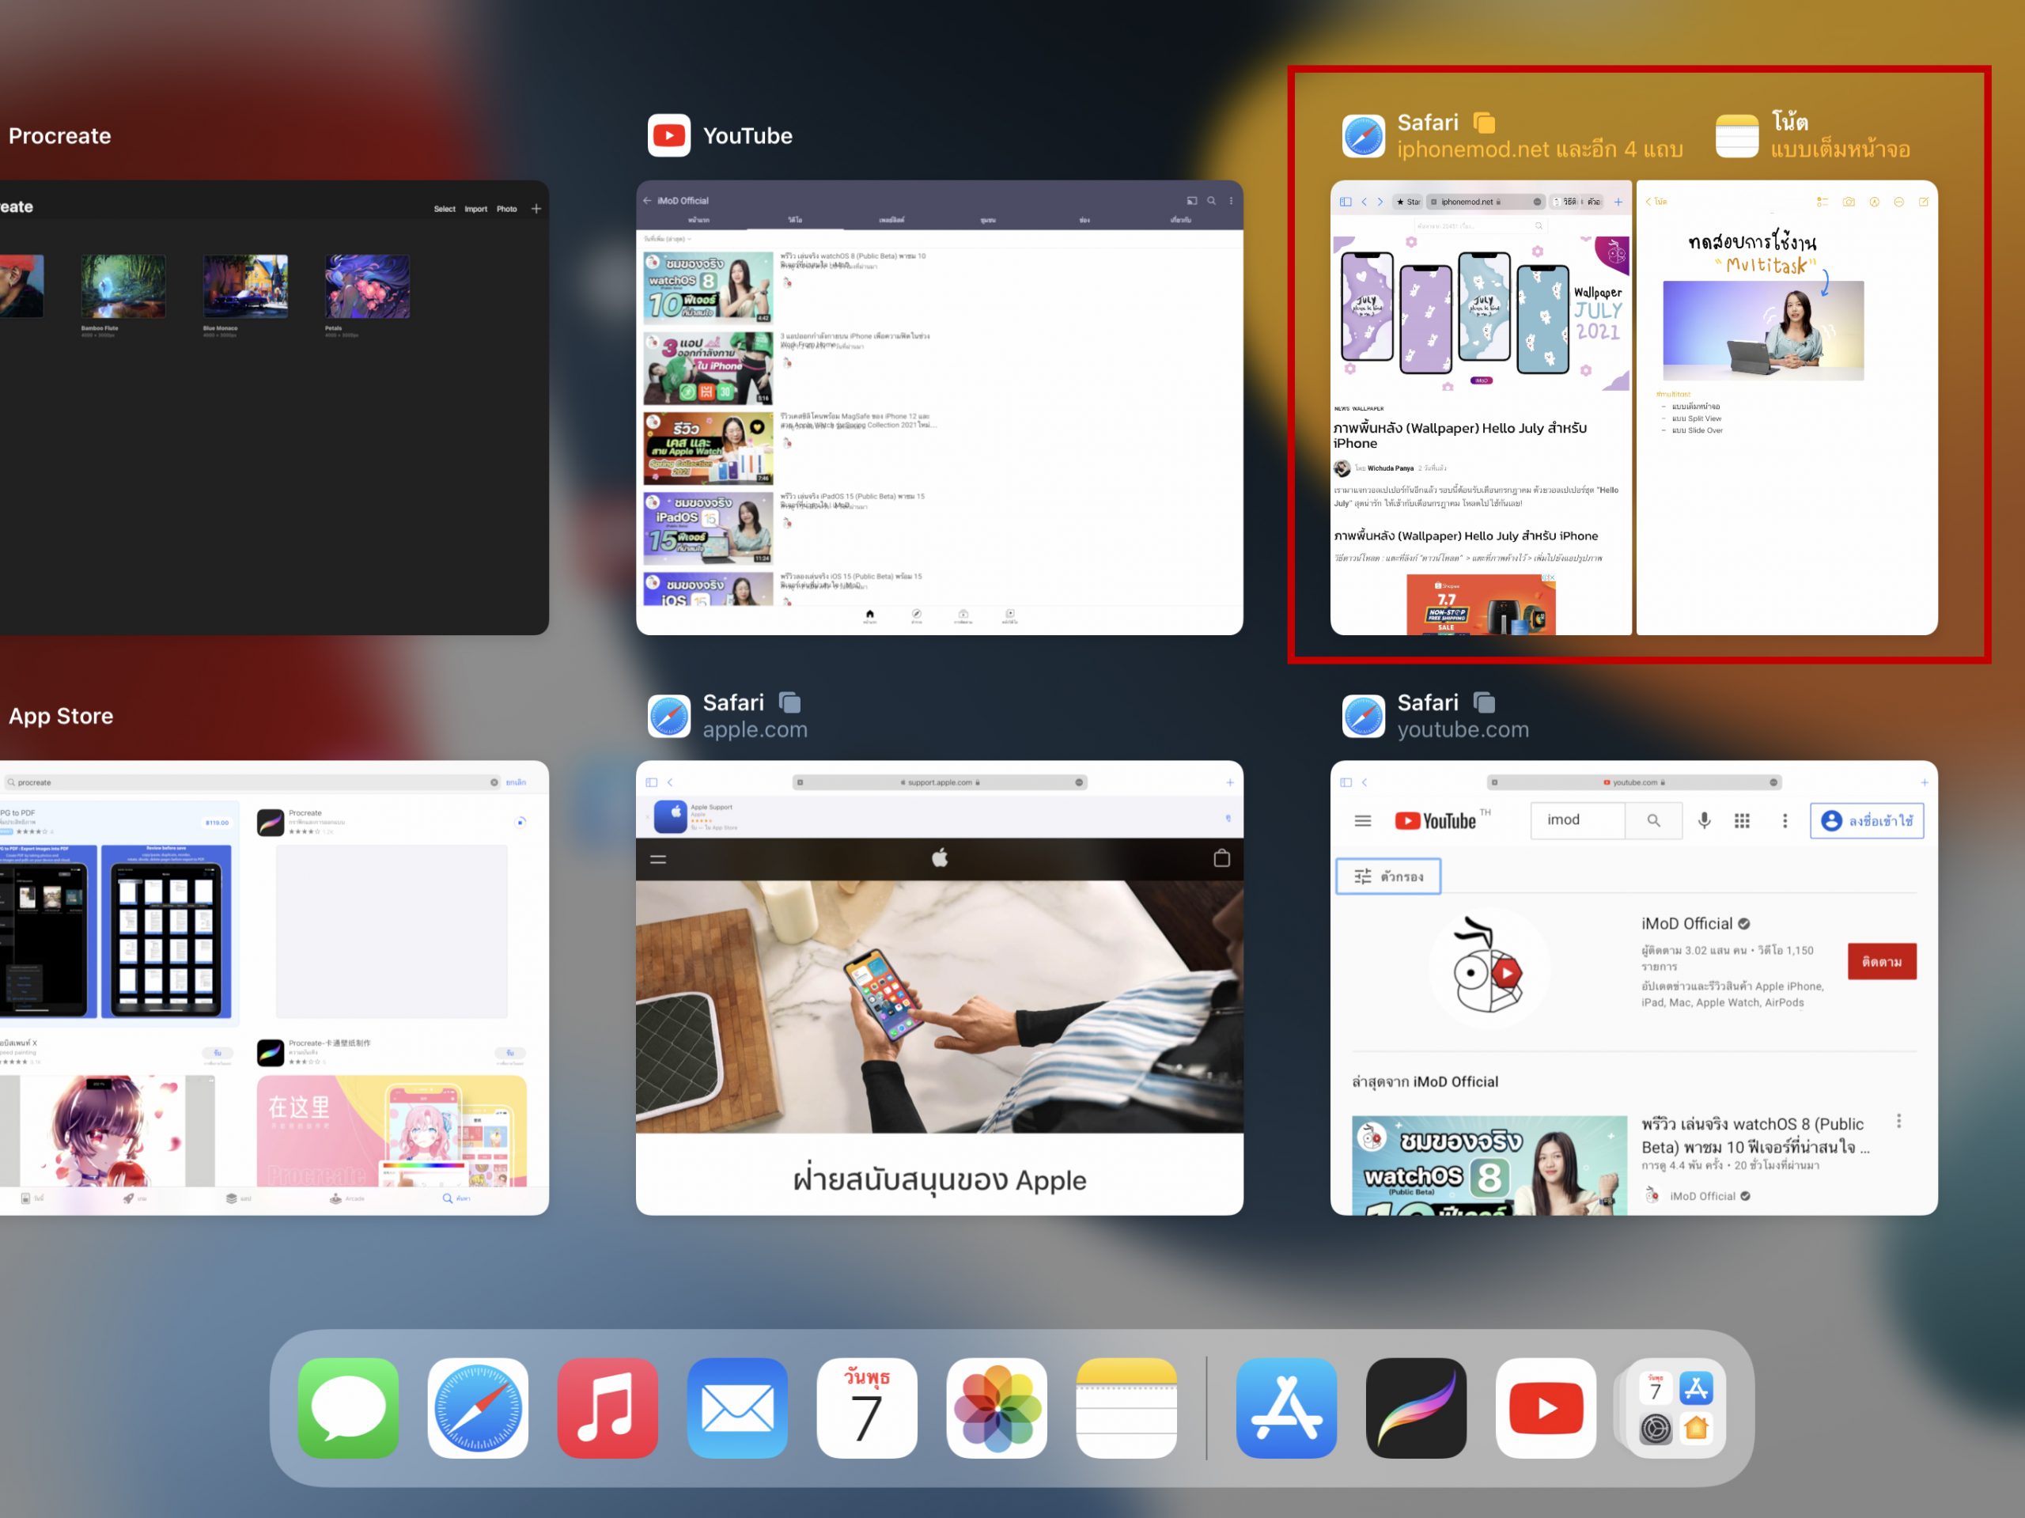Click the red ติดตาม subscribe button
This screenshot has height=1518, width=2025.
[1881, 961]
